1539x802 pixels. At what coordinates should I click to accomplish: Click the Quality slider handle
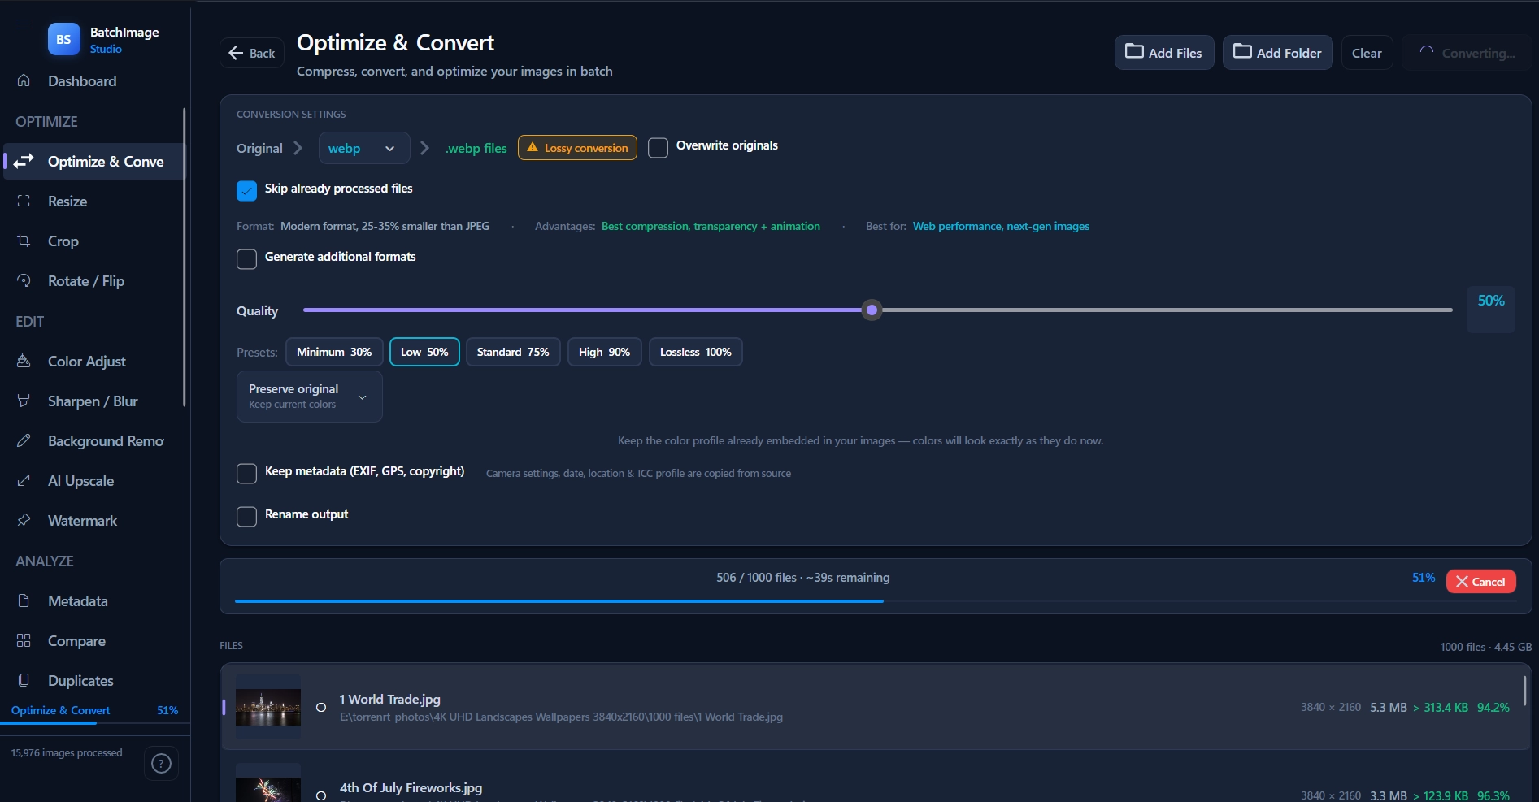pyautogui.click(x=872, y=310)
